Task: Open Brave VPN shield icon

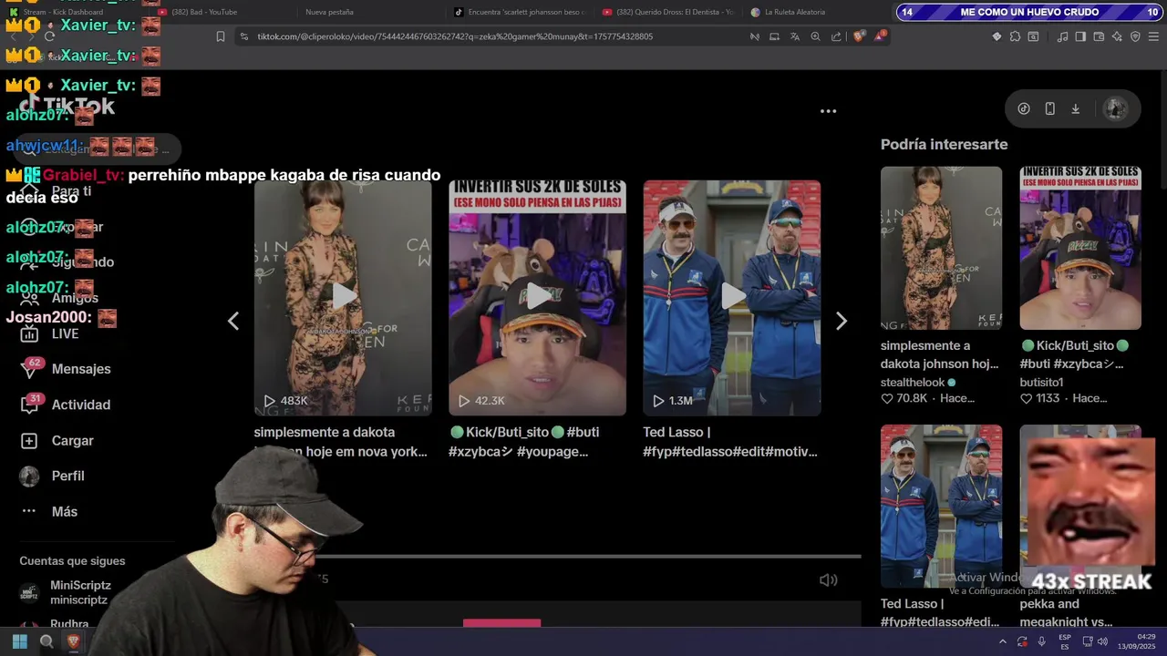Action: 1135,36
